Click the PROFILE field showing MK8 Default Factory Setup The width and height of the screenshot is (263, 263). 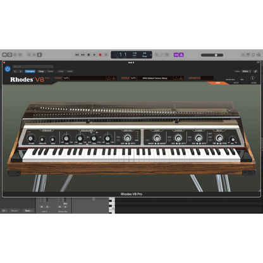[x=155, y=78]
